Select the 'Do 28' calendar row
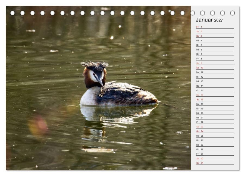This screenshot has width=245, height=176. [x=215, y=149]
